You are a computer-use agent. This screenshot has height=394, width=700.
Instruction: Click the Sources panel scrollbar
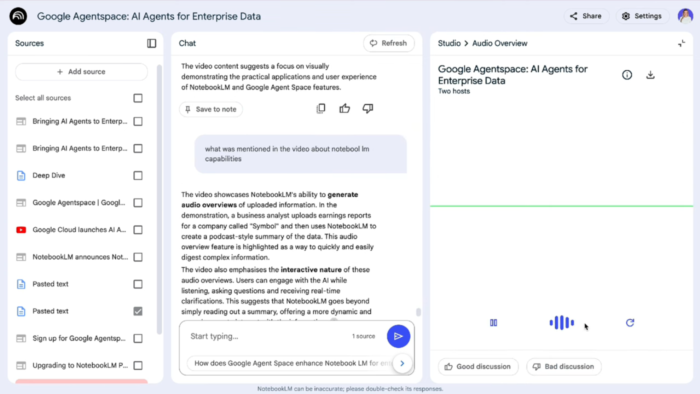[x=159, y=199]
